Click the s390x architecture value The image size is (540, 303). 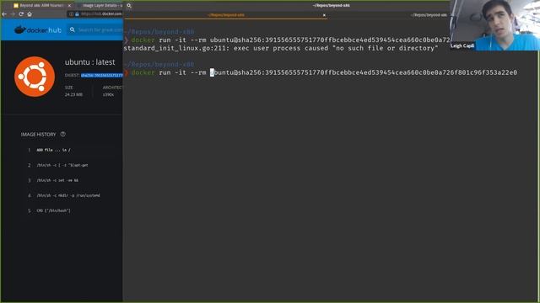pos(108,94)
